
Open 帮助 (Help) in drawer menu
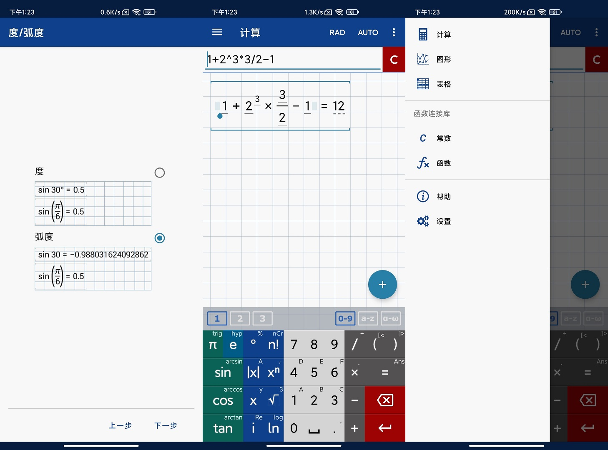tap(477, 196)
